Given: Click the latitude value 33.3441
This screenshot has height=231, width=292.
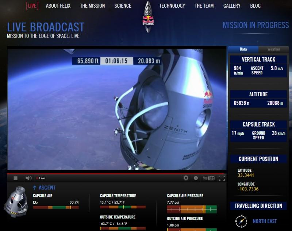Looking at the screenshot, I should [246, 175].
